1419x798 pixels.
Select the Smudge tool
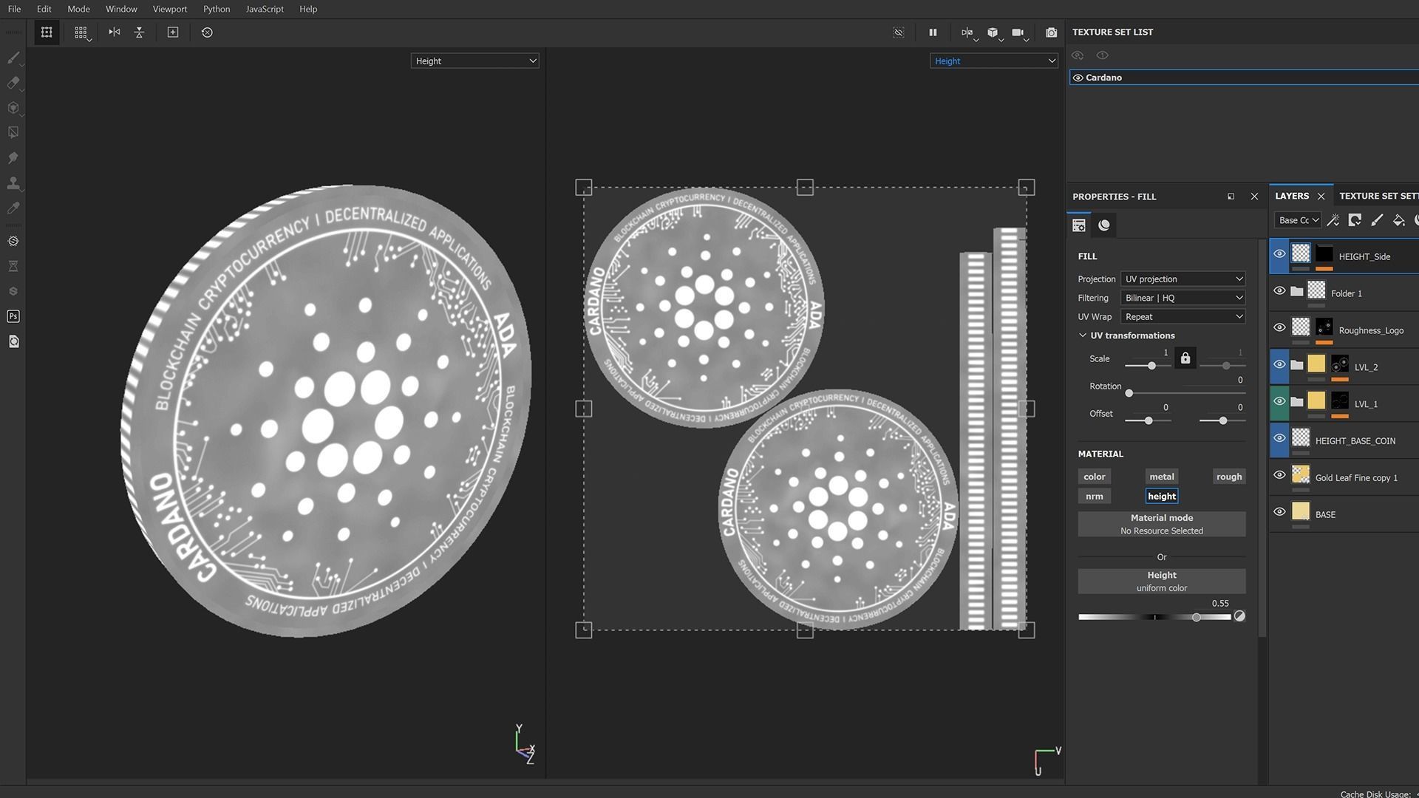(x=13, y=157)
